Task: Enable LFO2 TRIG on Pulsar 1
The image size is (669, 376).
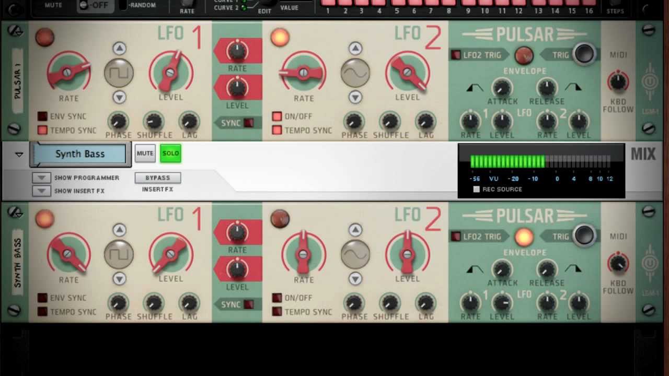Action: [x=456, y=55]
